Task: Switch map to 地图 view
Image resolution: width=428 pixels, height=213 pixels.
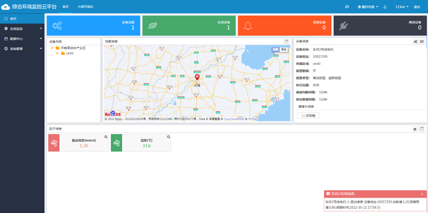Action: coord(276,50)
